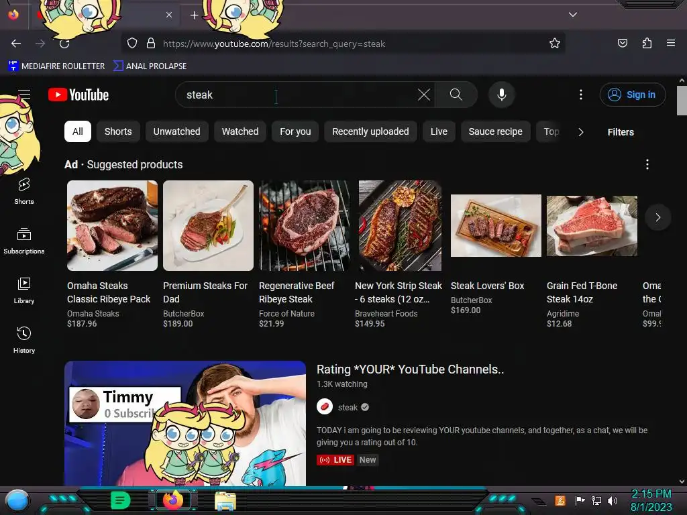This screenshot has height=515, width=687.
Task: Open Firefox application hamburger menu
Action: (671, 43)
